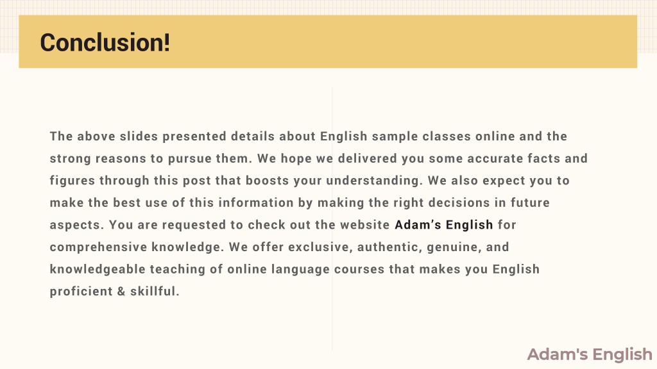
Task: Click the faint vertical divider line mid-slide
Action: pyautogui.click(x=332, y=219)
